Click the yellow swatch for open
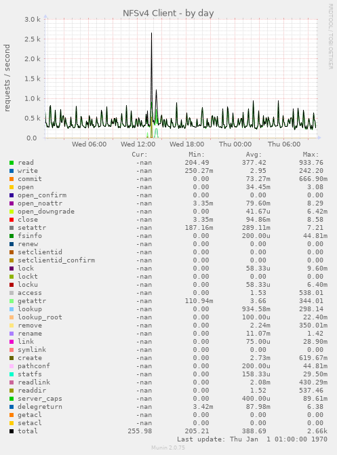 (12, 187)
